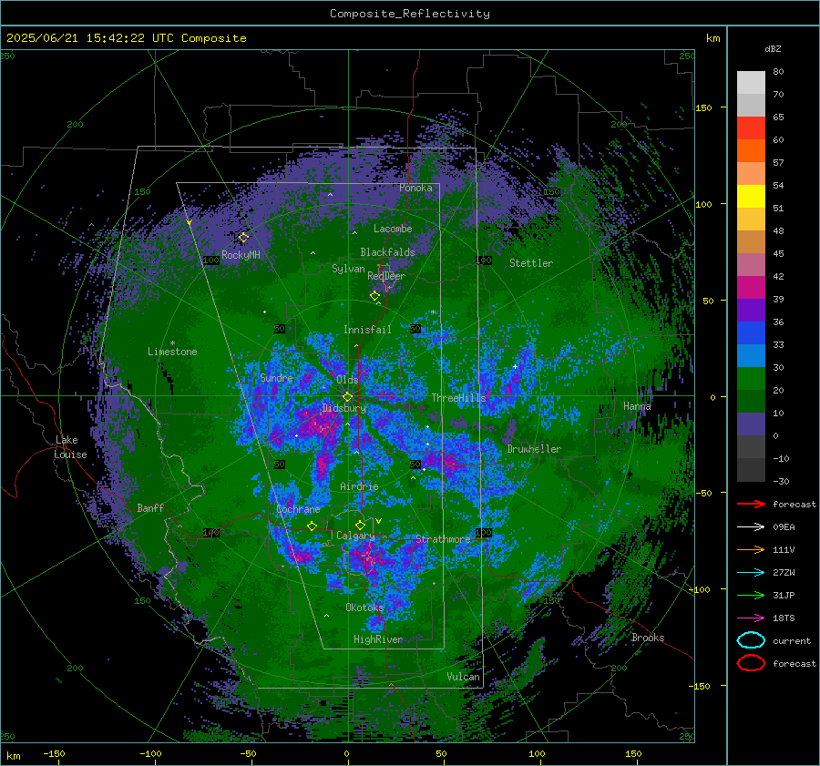Pick the slate violet 10-0 dBZ swatch
The width and height of the screenshot is (820, 766).
point(751,424)
